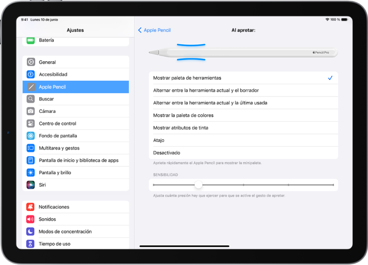Tap the blue checkmark on herramientas row
This screenshot has height=265, width=368.
click(330, 78)
